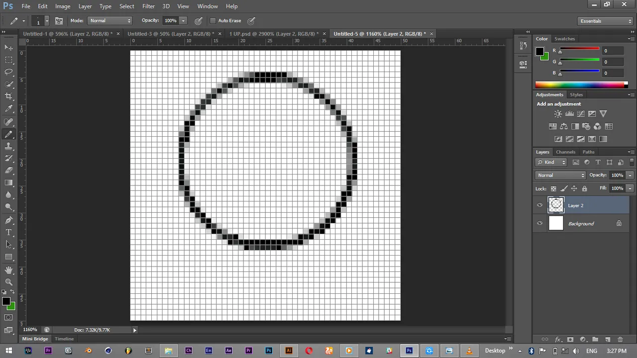
Task: Select the Gradient tool
Action: (9, 182)
